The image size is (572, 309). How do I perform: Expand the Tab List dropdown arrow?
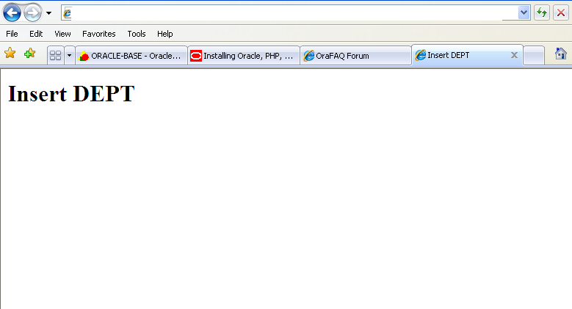69,55
